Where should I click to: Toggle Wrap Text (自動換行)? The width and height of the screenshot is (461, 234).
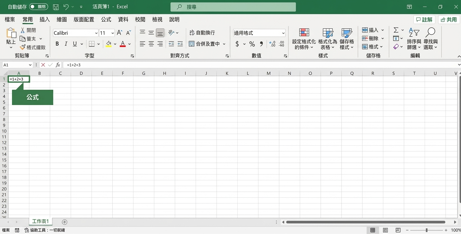(202, 32)
